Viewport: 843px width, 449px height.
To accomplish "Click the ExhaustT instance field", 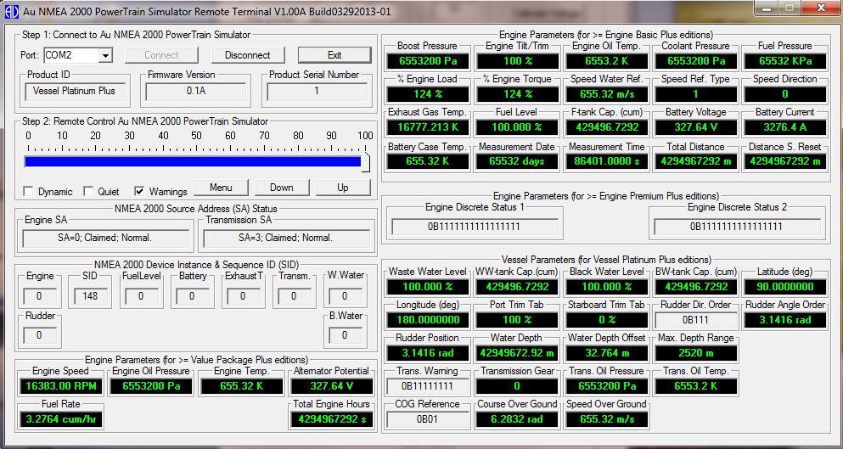I will pos(243,295).
